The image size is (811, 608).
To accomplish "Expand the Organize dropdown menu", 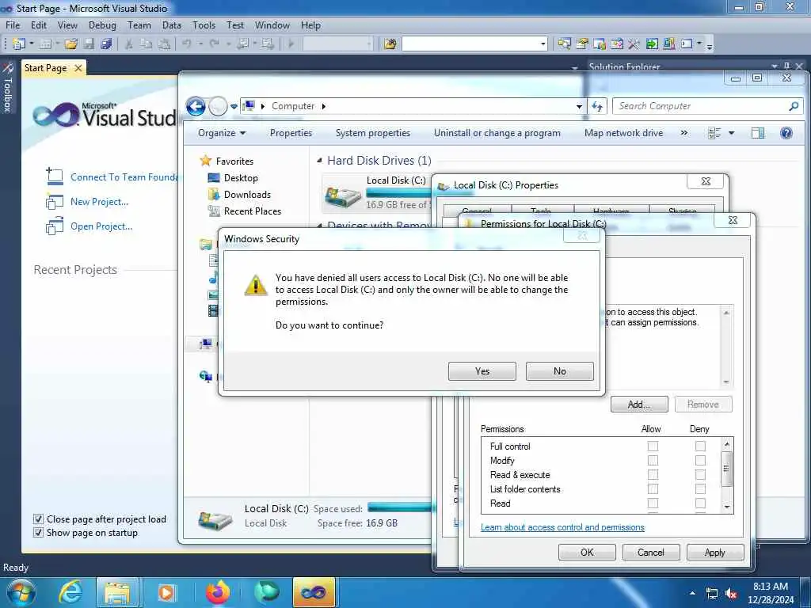I will point(222,133).
